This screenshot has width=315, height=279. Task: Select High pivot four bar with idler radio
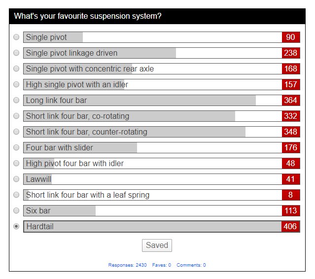tap(16, 163)
